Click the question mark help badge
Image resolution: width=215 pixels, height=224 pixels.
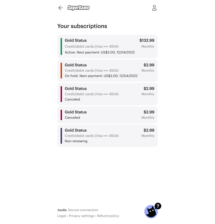[158, 206]
